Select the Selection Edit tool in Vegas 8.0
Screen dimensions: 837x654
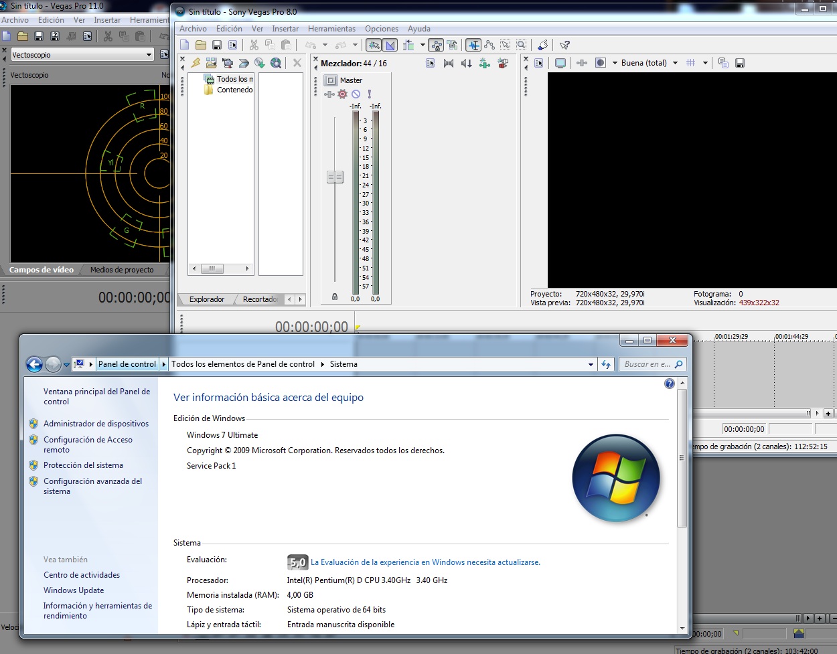coord(506,45)
